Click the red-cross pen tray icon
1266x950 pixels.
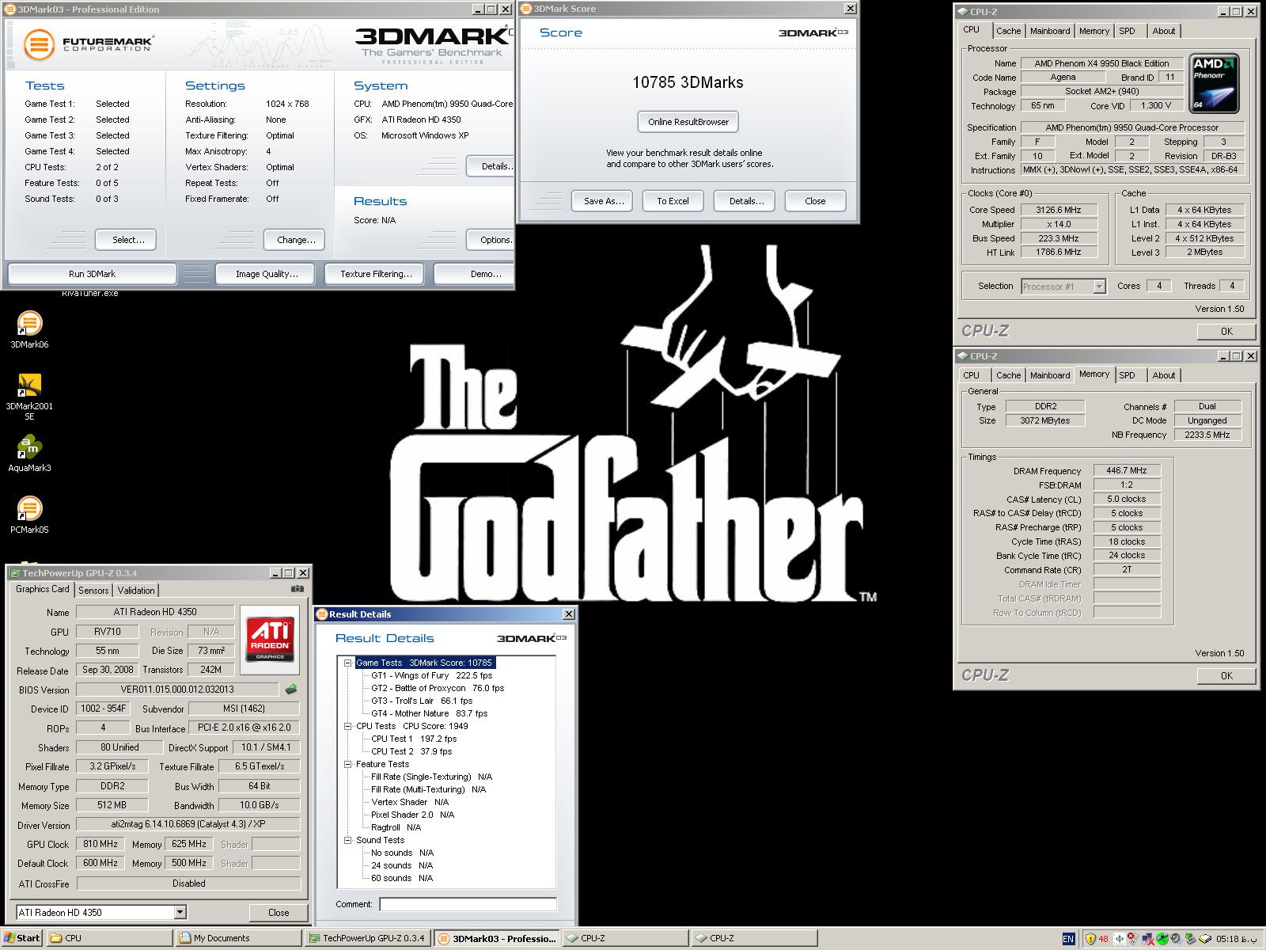(1133, 939)
